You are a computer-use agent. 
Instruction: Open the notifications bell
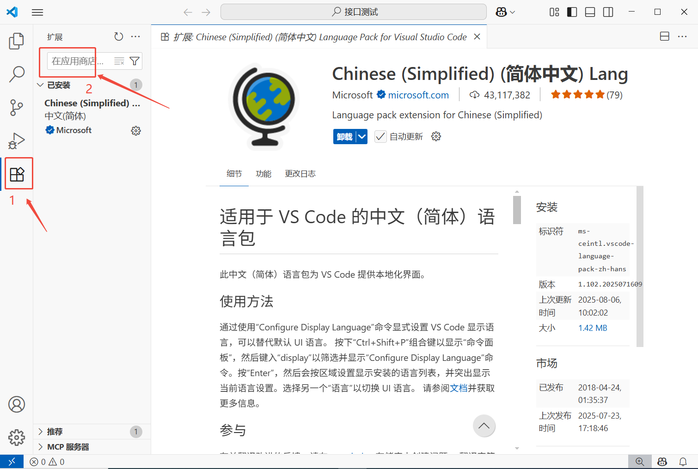pos(683,462)
